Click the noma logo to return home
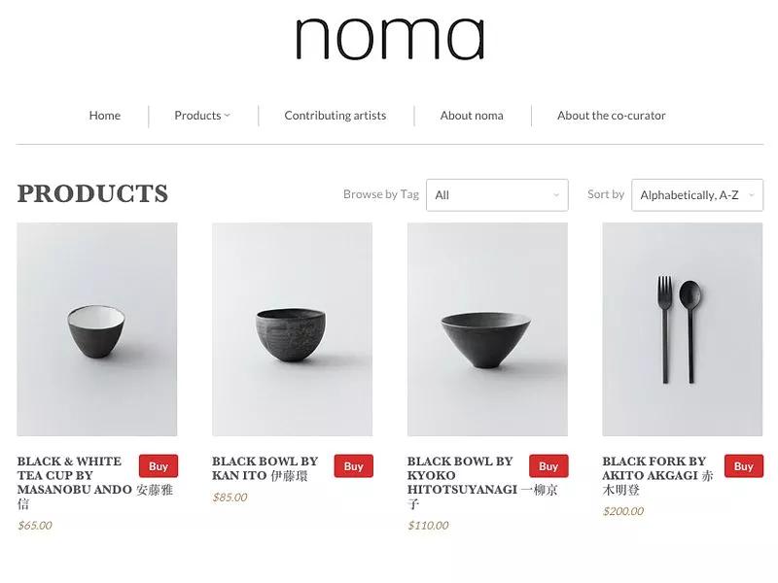 pos(389,39)
